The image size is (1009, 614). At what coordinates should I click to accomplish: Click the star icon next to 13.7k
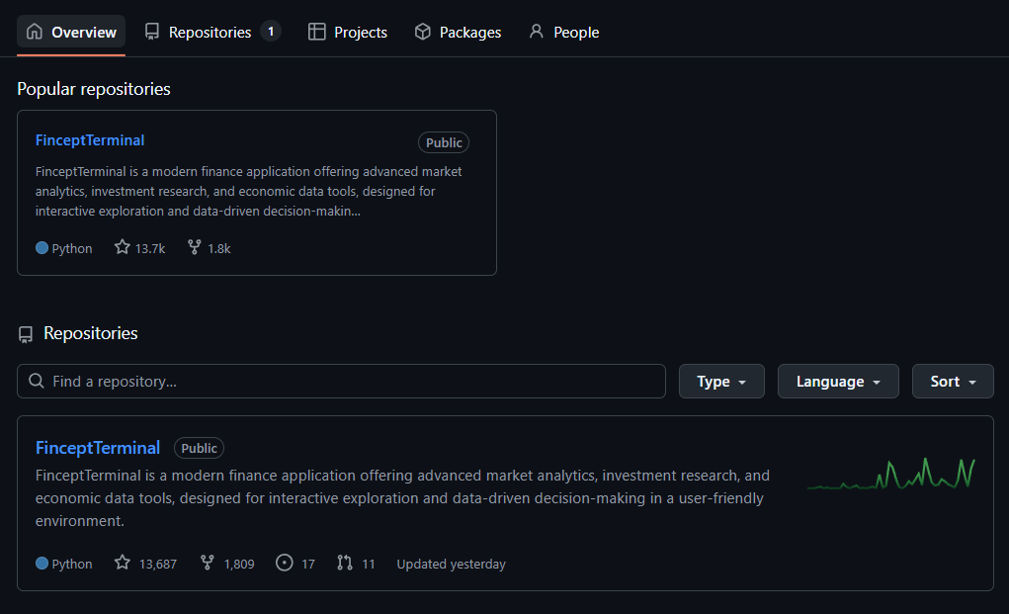point(123,247)
